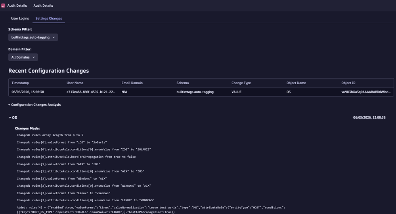
Task: Sort by the User Name column header
Action: point(75,83)
